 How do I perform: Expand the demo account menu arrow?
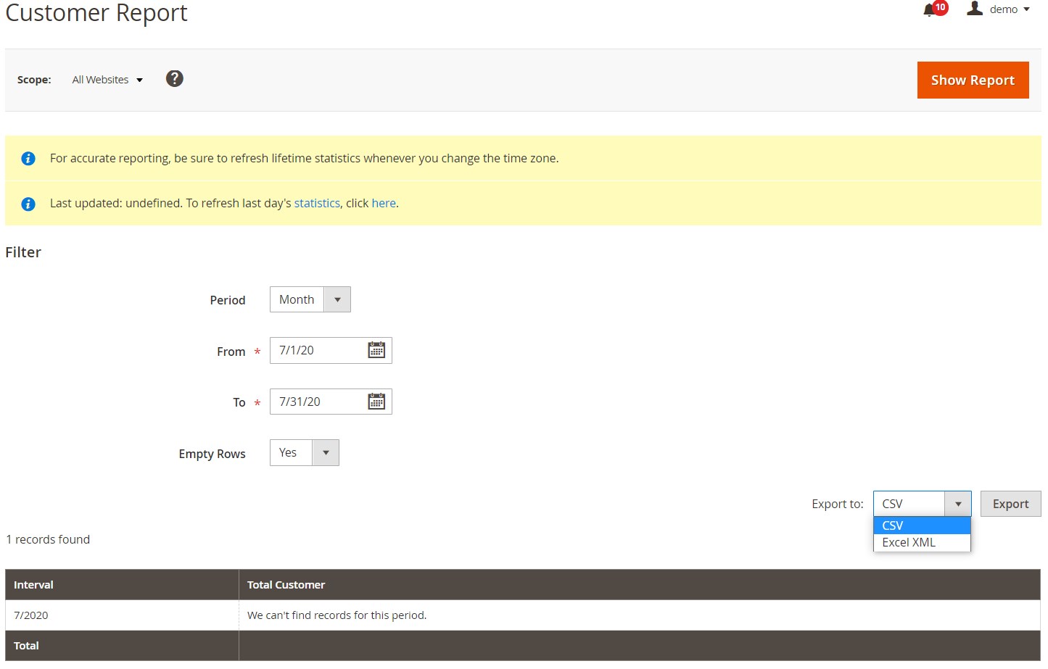[1026, 9]
